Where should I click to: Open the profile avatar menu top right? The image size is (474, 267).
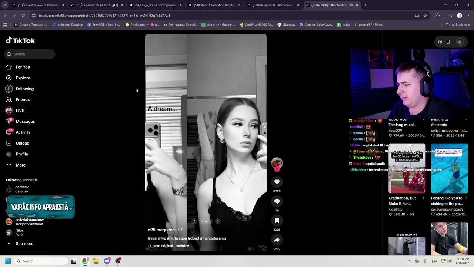(460, 42)
